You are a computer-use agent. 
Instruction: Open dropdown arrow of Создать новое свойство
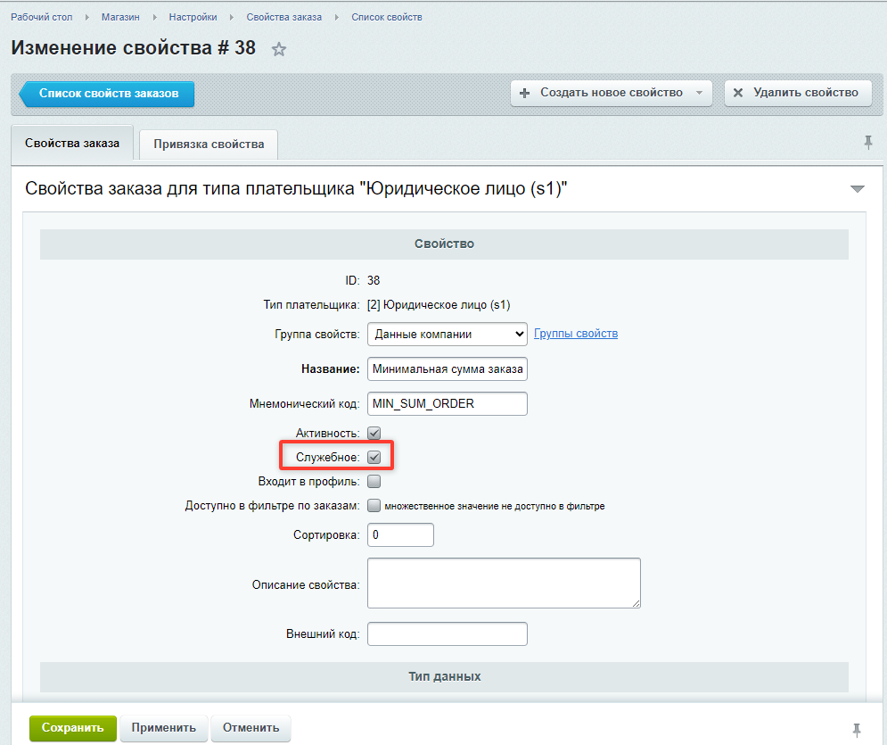coord(700,93)
